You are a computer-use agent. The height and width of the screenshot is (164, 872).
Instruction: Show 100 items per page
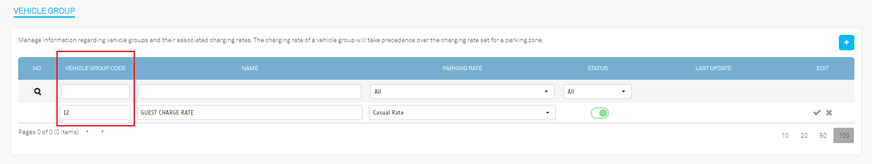click(843, 135)
